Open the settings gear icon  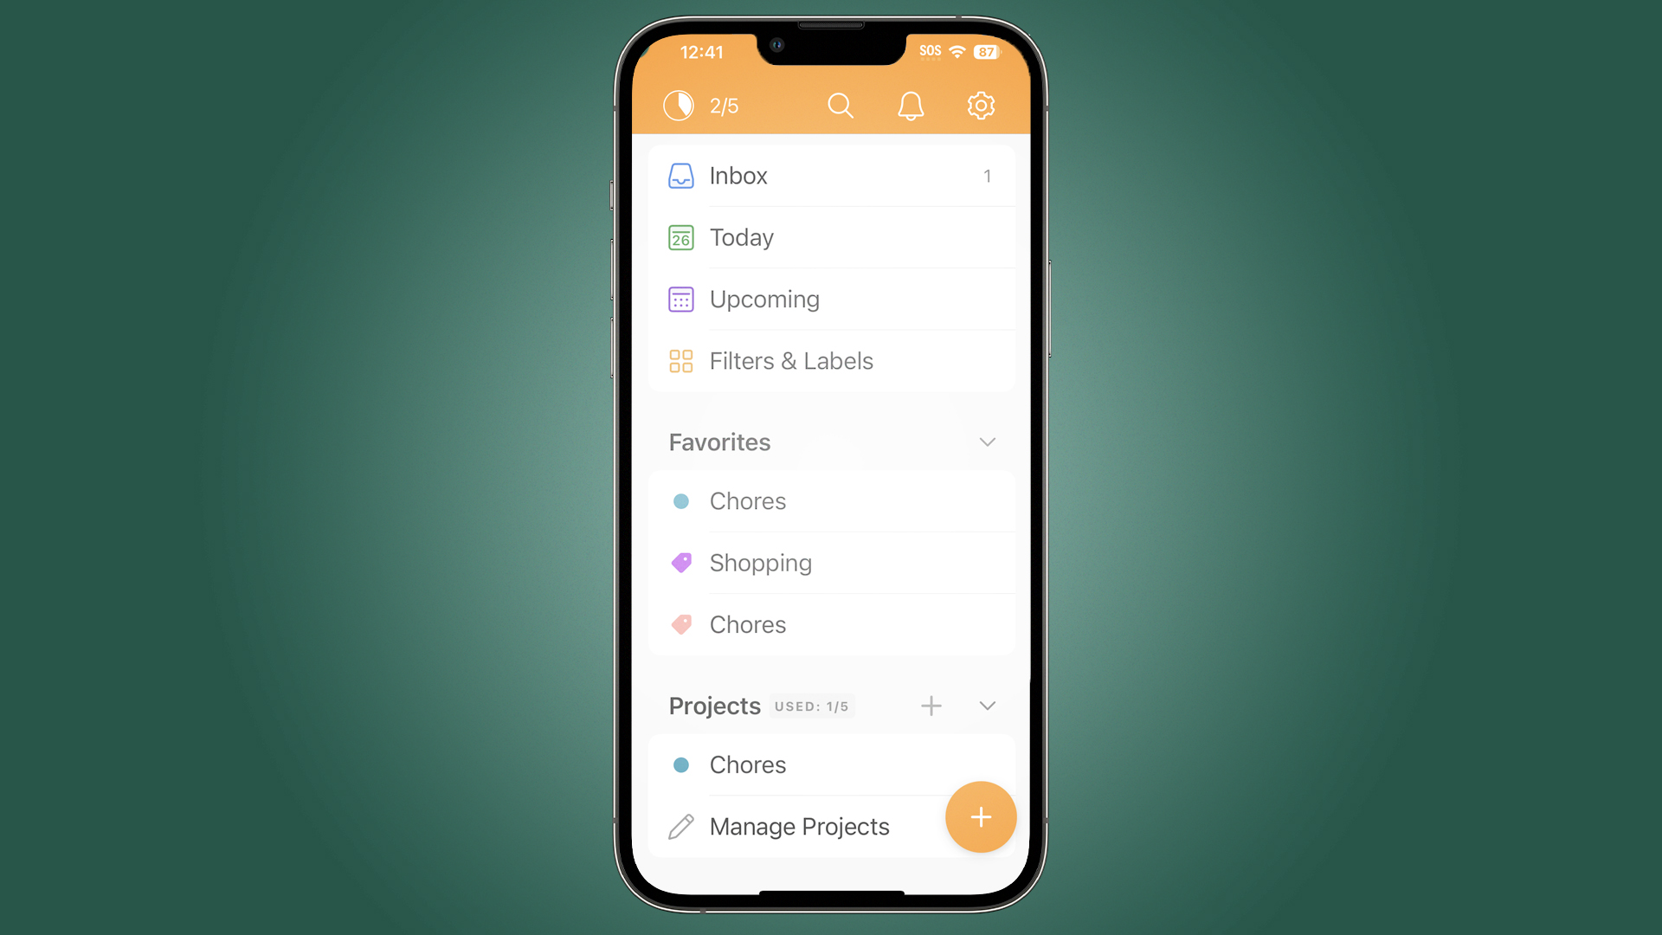click(979, 105)
